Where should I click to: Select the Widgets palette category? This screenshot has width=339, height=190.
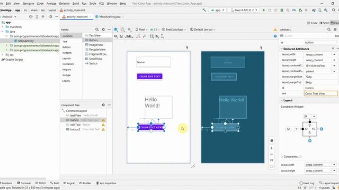tap(67, 53)
